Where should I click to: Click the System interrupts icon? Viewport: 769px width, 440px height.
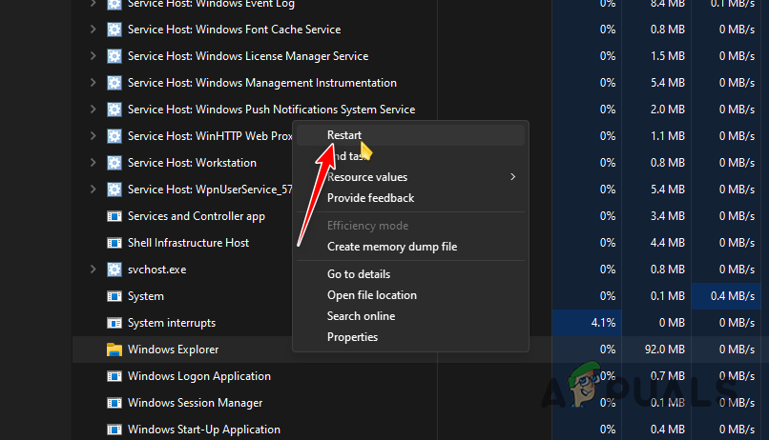114,323
